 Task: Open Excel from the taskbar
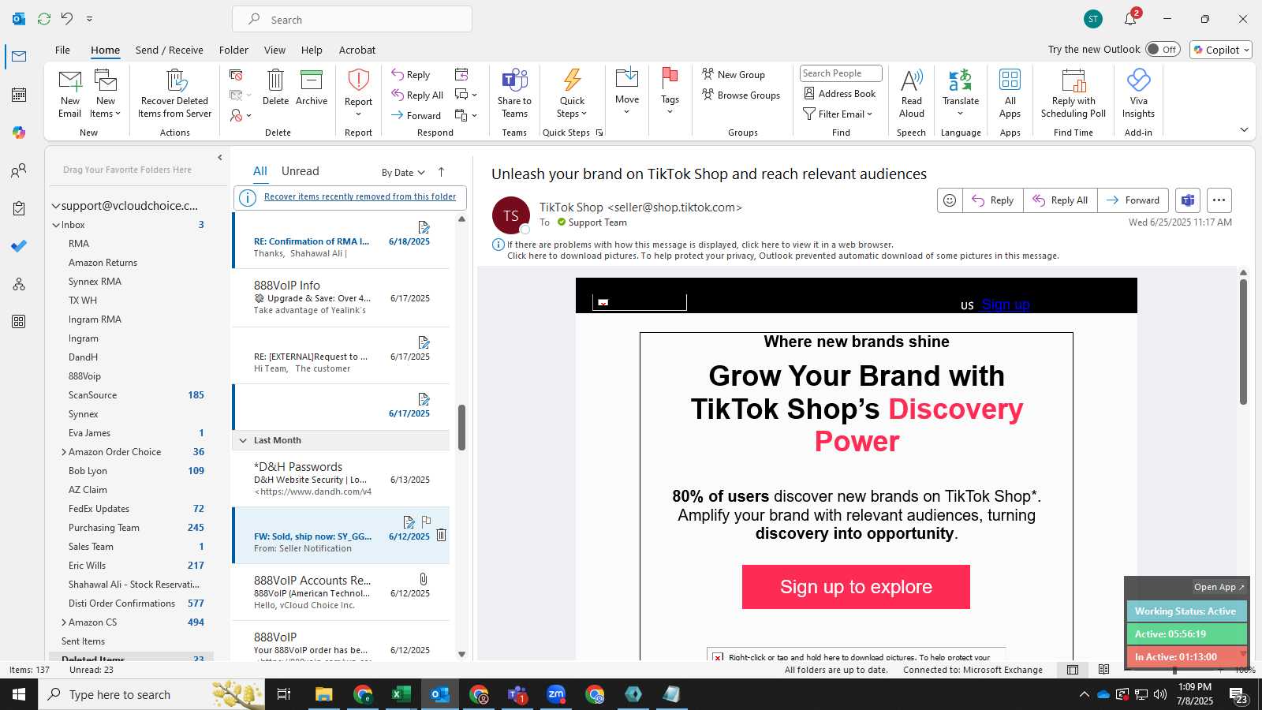coord(401,694)
